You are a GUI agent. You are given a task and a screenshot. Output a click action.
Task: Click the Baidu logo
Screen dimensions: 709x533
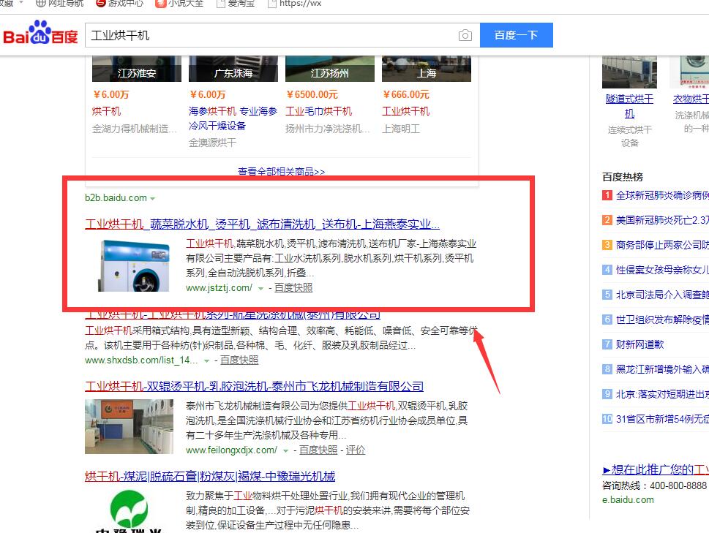point(40,32)
